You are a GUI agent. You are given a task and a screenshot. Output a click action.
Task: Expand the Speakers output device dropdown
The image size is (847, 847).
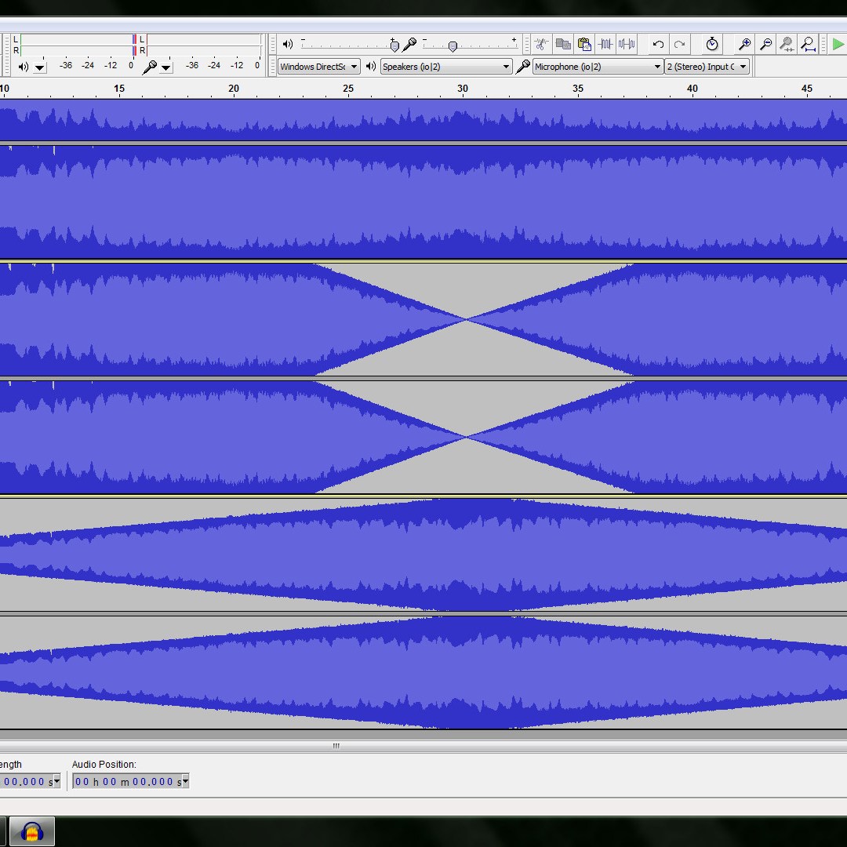click(x=445, y=67)
